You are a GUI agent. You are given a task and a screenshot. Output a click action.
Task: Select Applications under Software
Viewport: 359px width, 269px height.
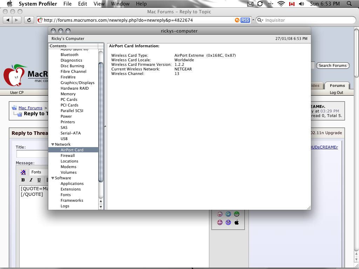tap(72, 184)
